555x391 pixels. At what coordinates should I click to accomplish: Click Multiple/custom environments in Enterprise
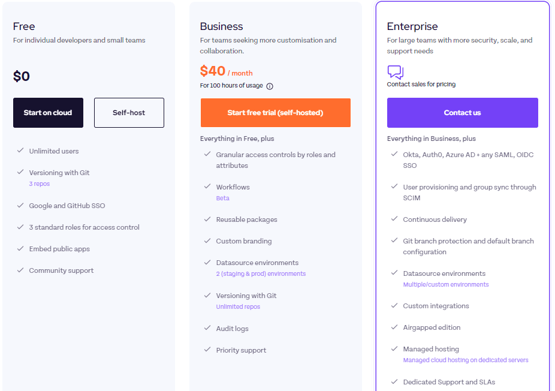click(446, 284)
